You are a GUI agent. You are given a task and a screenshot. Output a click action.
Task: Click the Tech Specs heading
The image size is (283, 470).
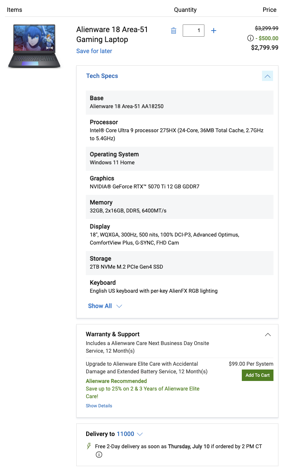[x=102, y=76]
